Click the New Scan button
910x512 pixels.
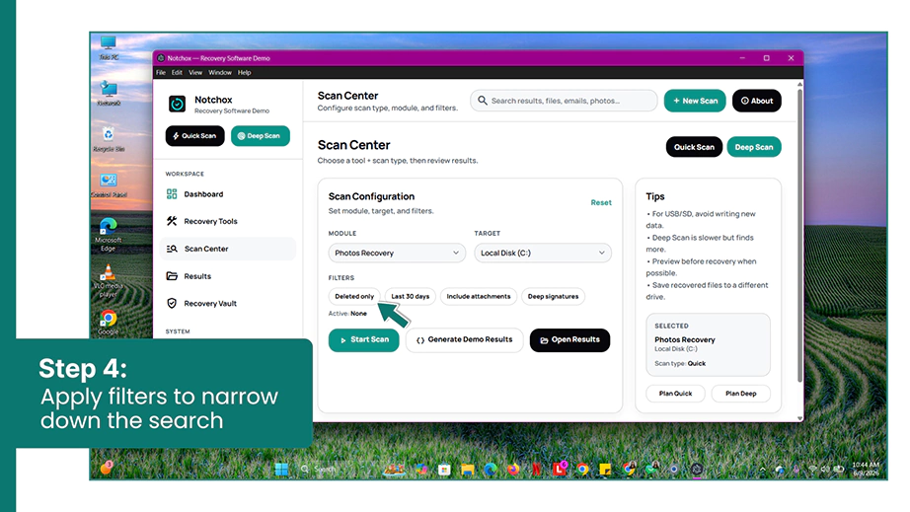pyautogui.click(x=695, y=101)
